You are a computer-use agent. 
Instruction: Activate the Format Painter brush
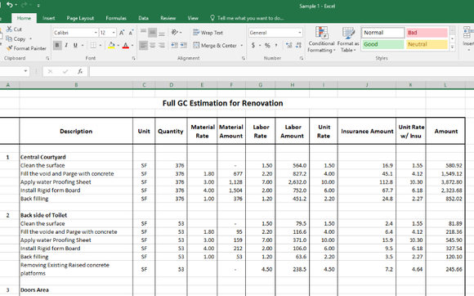pos(9,48)
